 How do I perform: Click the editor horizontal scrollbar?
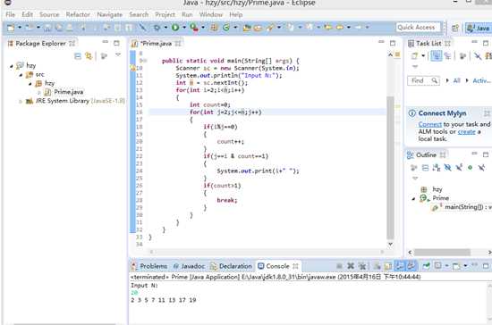click(267, 252)
